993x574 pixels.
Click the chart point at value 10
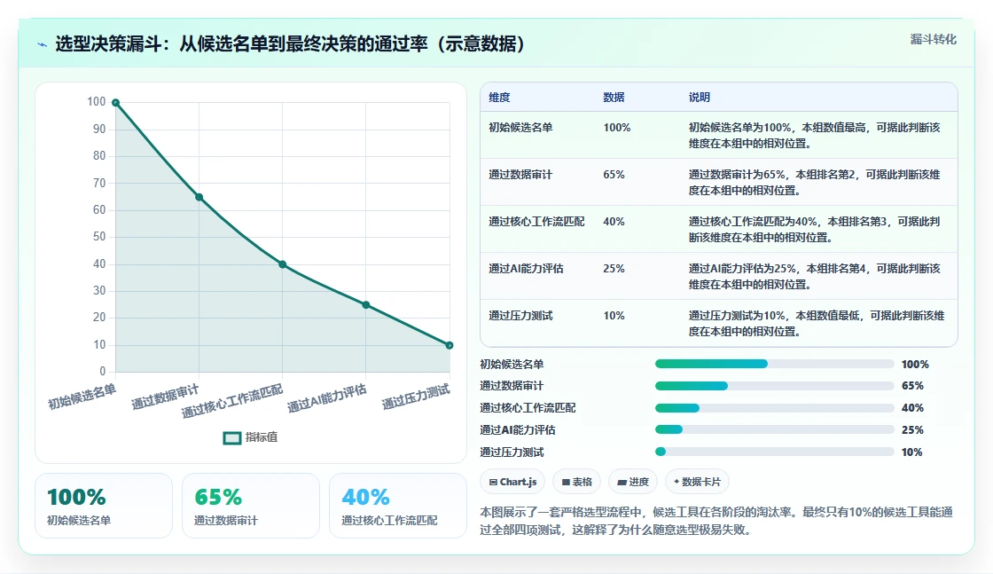(x=449, y=345)
